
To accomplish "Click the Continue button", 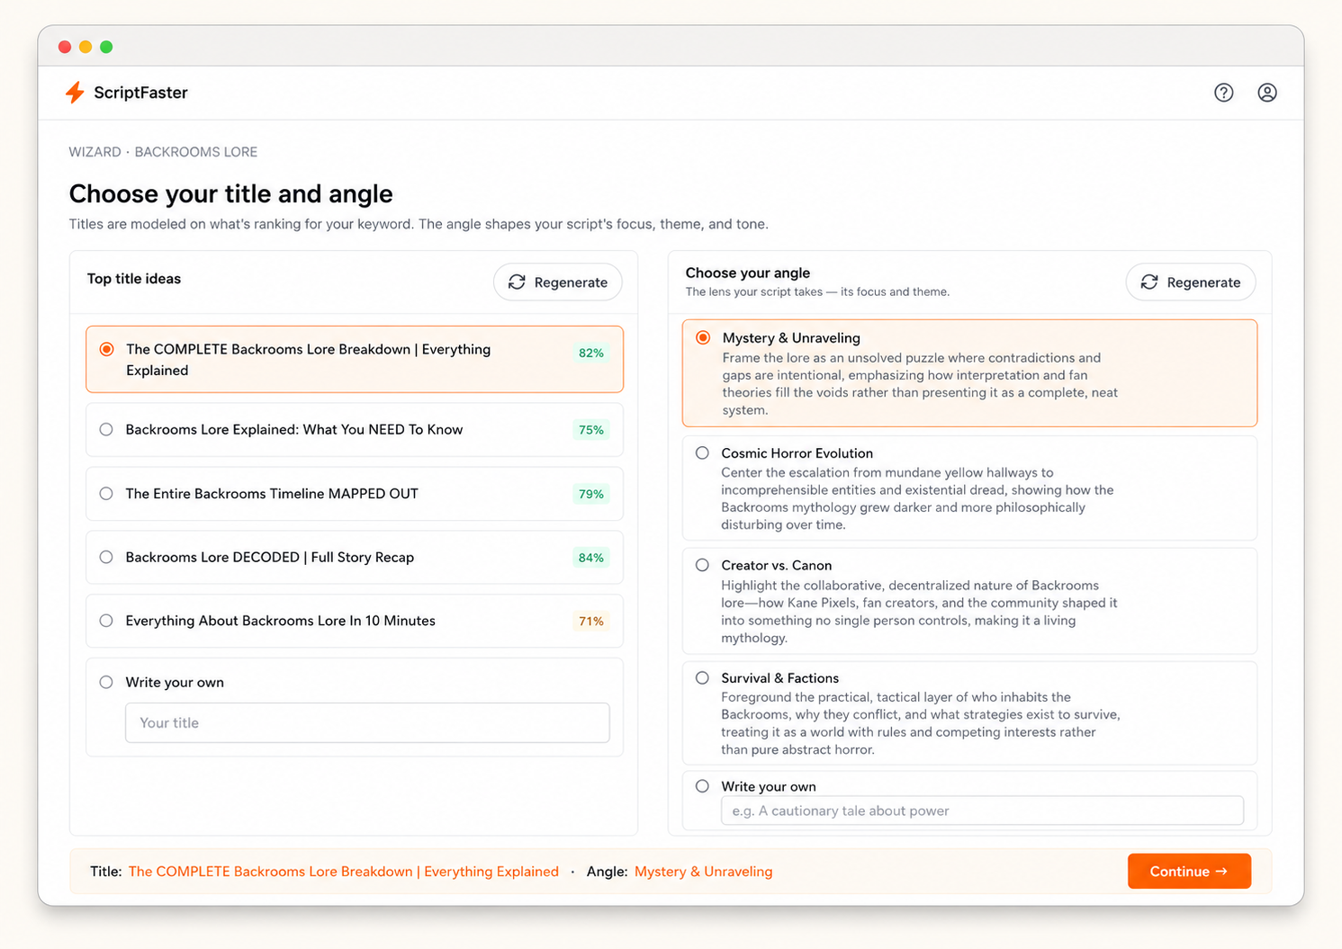I will point(1189,872).
